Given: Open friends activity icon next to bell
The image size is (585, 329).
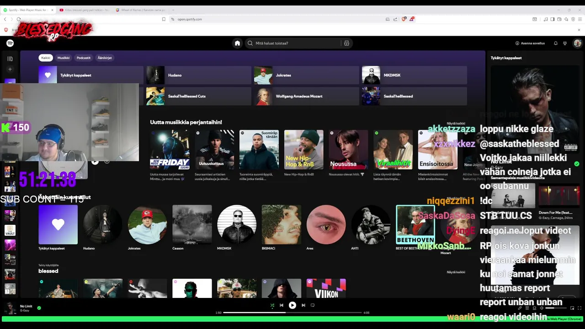Looking at the screenshot, I should (x=565, y=43).
